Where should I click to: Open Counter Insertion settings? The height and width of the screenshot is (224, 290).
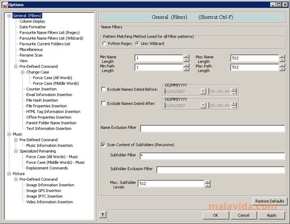(42, 89)
